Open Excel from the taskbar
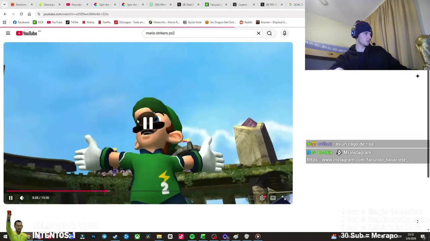The width and height of the screenshot is (430, 241). [x=203, y=237]
